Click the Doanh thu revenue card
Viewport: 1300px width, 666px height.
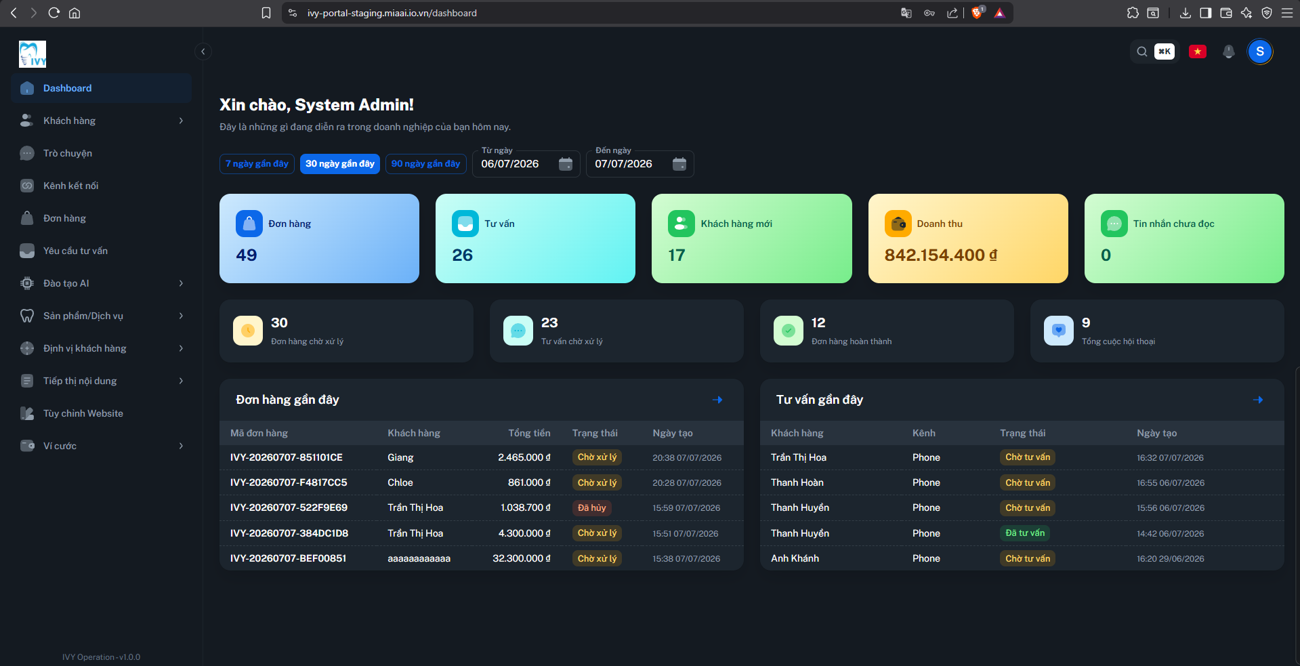(x=968, y=238)
